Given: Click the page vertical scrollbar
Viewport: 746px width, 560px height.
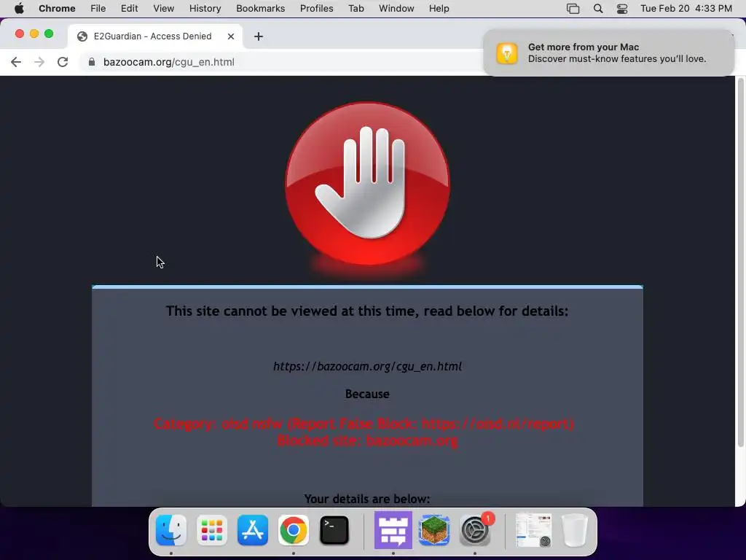Looking at the screenshot, I should [740, 262].
